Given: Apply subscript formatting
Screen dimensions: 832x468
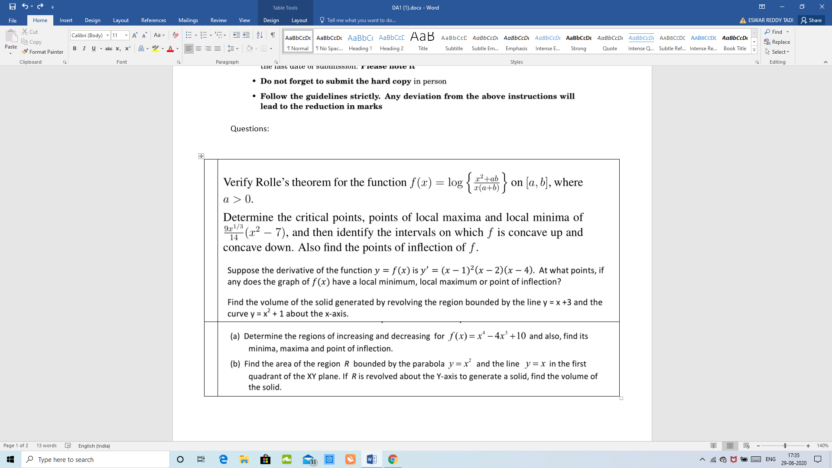Looking at the screenshot, I should click(x=117, y=49).
